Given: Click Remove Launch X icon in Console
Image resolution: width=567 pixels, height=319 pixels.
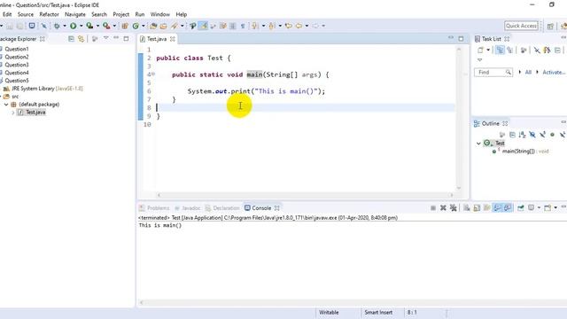Looking at the screenshot, I should click(x=443, y=208).
